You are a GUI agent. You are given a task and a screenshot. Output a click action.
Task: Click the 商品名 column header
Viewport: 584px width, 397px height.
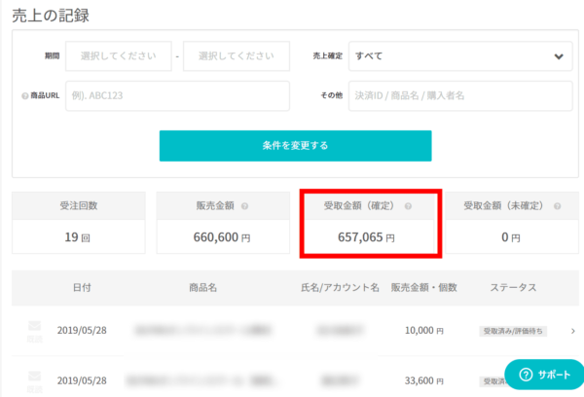[203, 287]
